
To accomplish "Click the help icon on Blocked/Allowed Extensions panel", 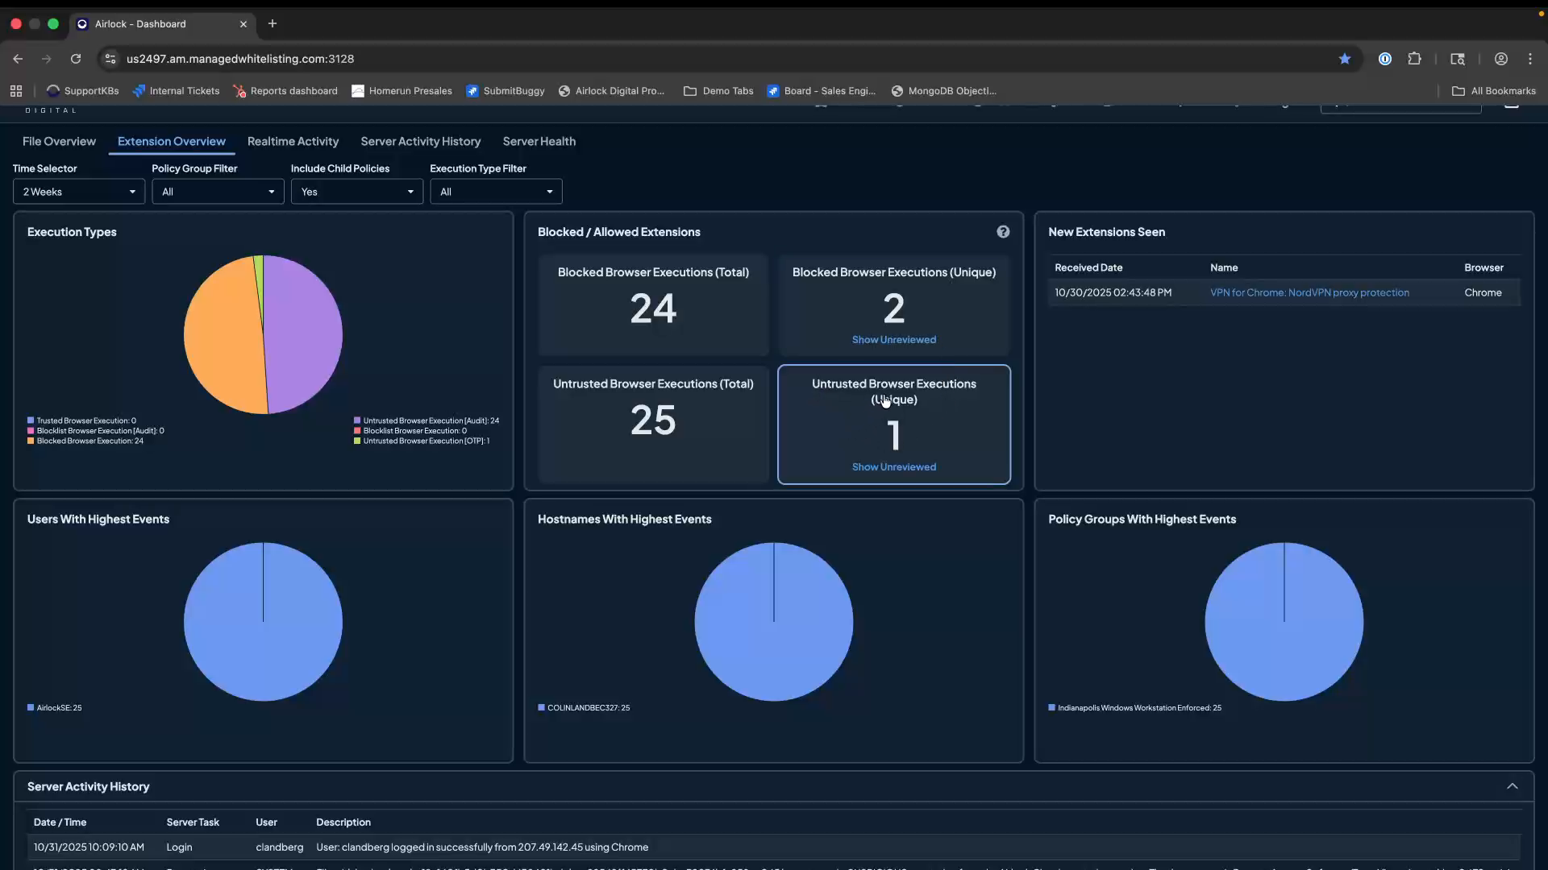I will click(x=1003, y=232).
